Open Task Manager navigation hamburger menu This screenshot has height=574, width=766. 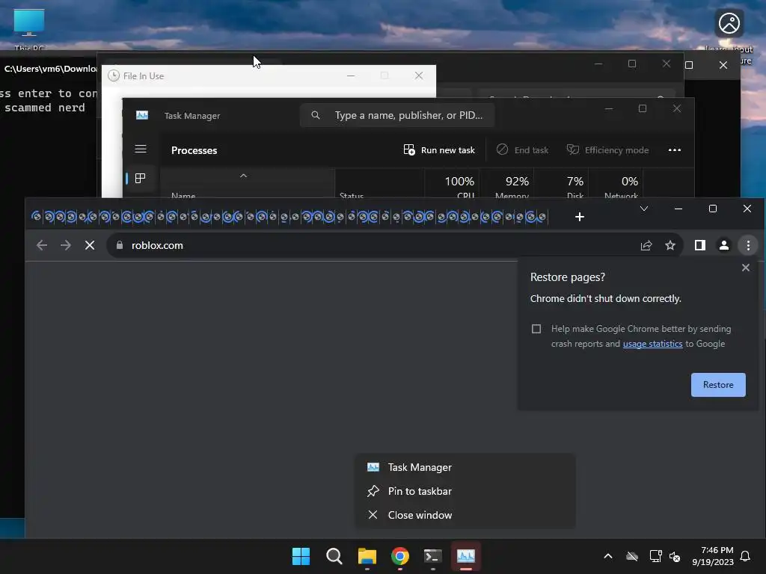pyautogui.click(x=141, y=149)
